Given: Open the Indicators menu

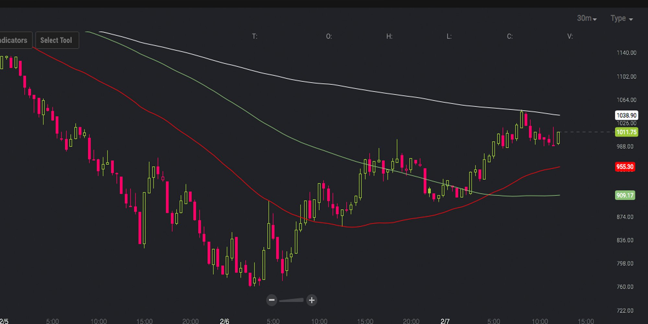Looking at the screenshot, I should (x=15, y=40).
